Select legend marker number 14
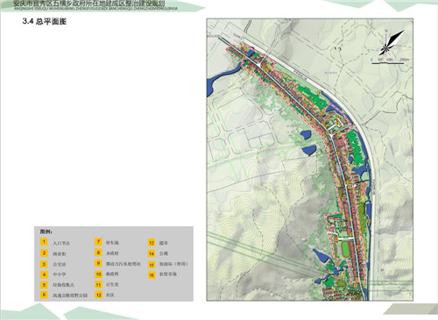Viewport: 438px width, 320px height. coord(152,253)
